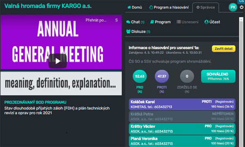Close detail with Zavřít detail button
The image size is (245, 147).
224,49
